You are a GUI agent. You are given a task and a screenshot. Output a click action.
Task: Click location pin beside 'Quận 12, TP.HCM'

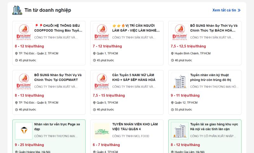click(172, 103)
